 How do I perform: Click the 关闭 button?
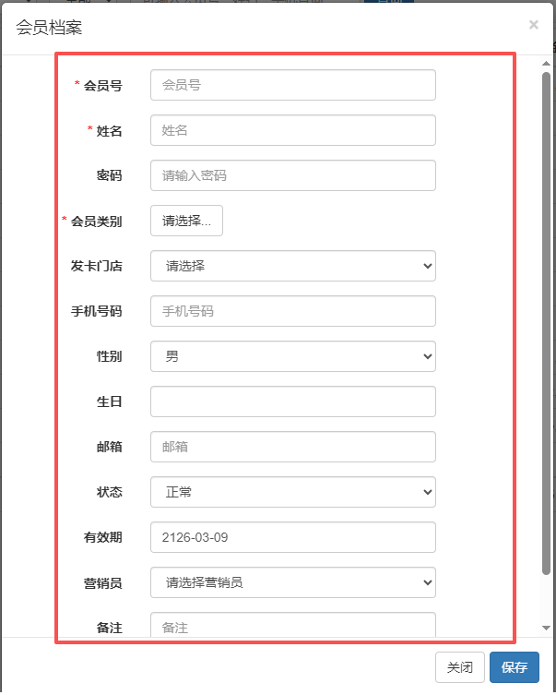(460, 667)
